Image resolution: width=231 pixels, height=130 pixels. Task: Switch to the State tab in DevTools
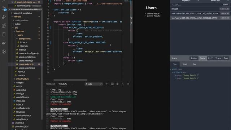[x=202, y=58]
